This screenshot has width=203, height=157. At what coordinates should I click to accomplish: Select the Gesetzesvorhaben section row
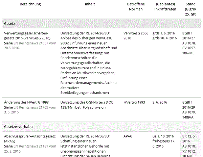[x=101, y=127]
